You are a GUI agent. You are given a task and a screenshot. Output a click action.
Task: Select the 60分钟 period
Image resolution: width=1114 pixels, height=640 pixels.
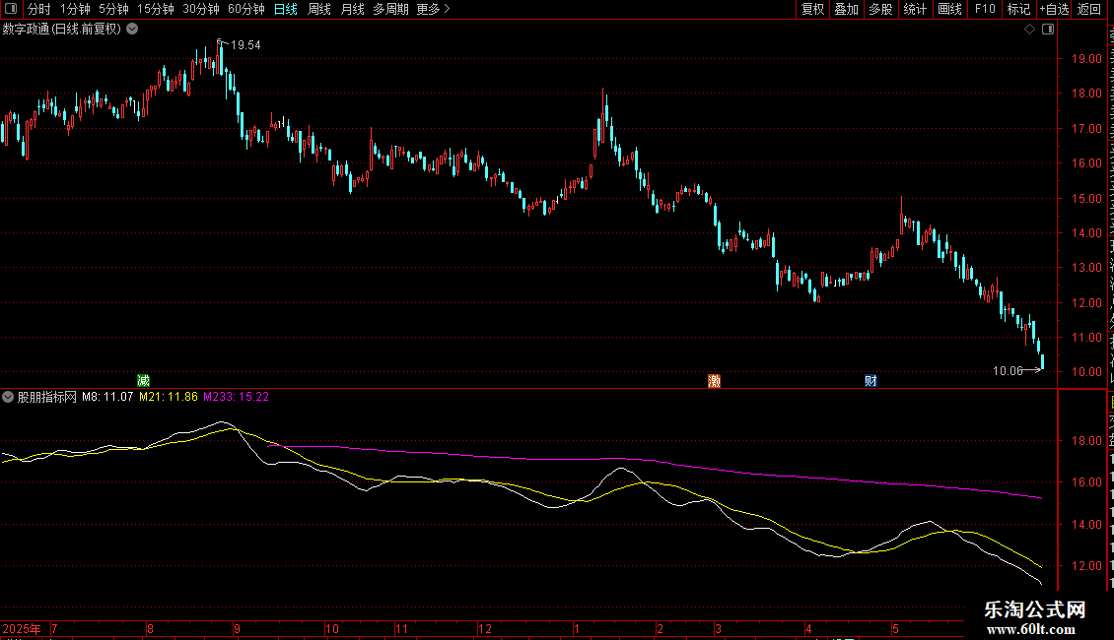click(x=246, y=9)
